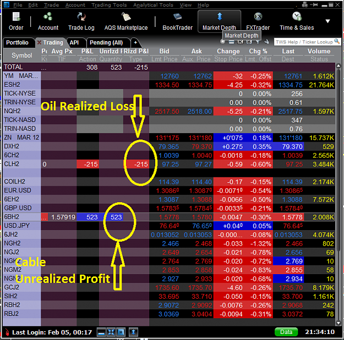Add a new page tab with plus

pos(135,42)
